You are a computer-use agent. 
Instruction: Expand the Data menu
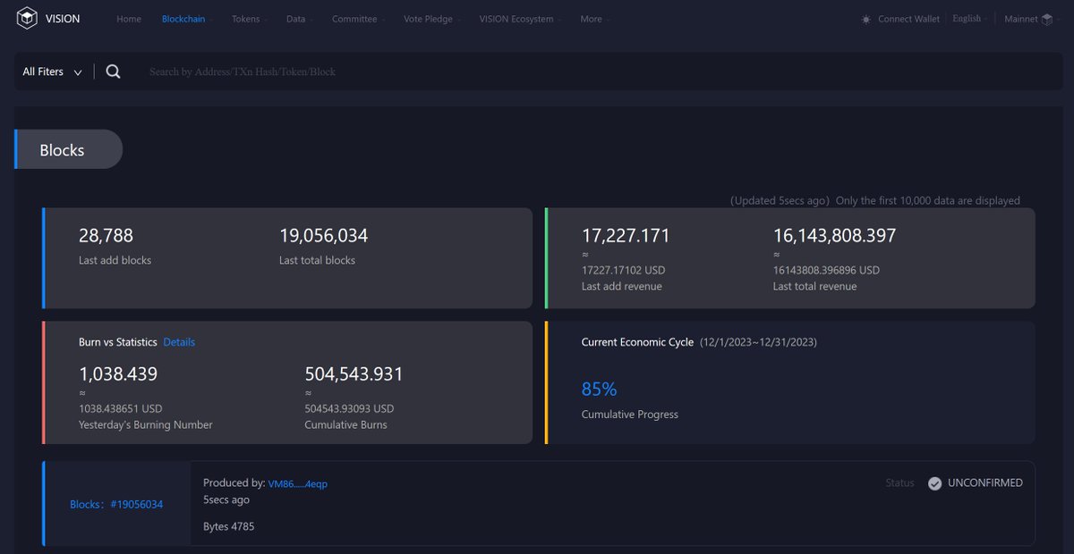299,19
